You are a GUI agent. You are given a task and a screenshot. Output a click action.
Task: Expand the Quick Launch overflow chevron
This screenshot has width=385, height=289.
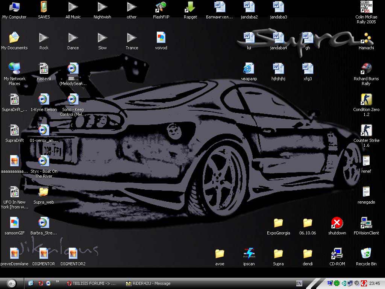[x=58, y=281]
